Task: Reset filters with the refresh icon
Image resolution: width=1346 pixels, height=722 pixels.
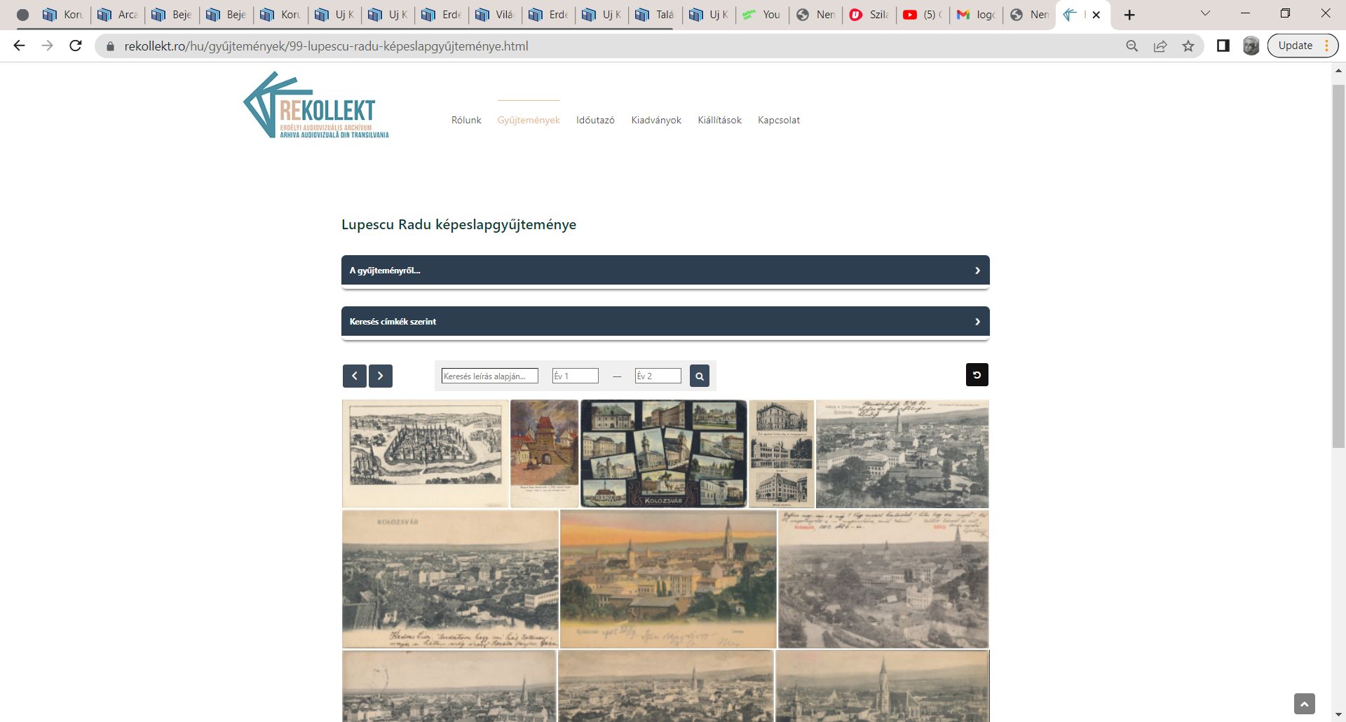Action: (x=977, y=375)
